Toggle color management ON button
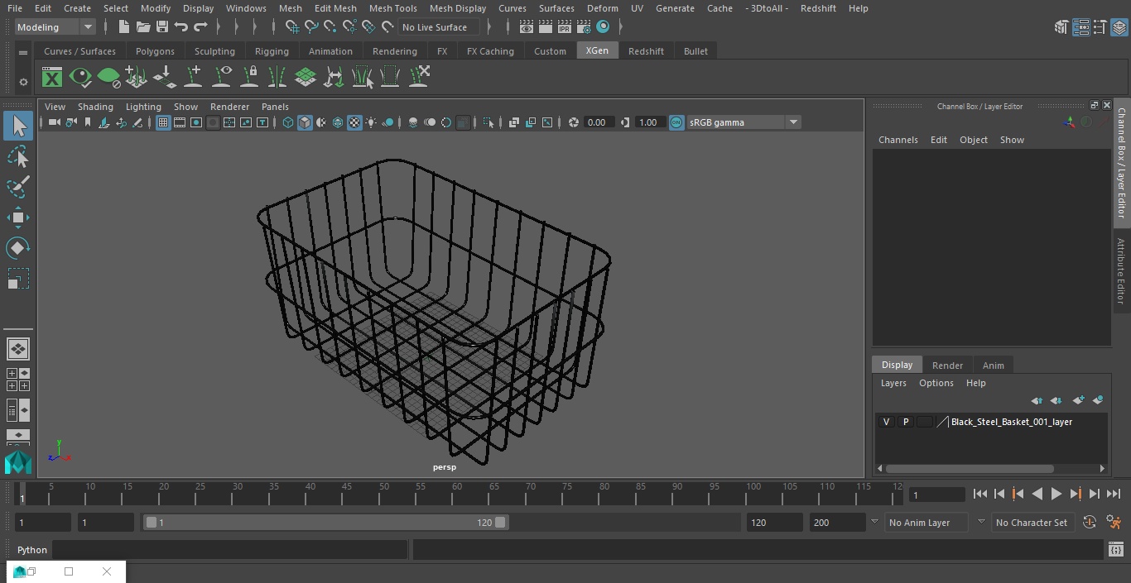 [x=676, y=122]
